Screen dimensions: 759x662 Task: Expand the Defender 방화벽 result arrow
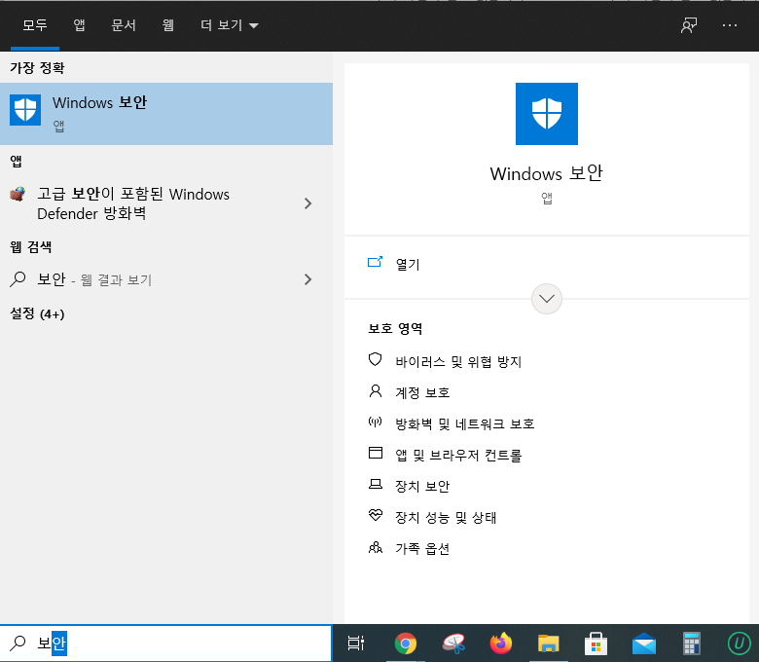(x=307, y=203)
